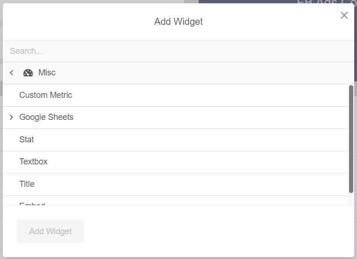Image resolution: width=357 pixels, height=259 pixels.
Task: Click the gray tab behind dialog top edge
Action: (x=191, y=1)
